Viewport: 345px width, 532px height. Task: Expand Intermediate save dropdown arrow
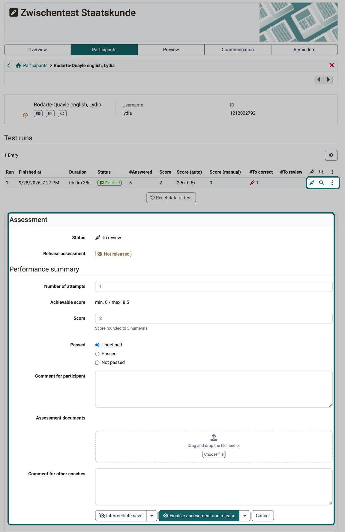pyautogui.click(x=152, y=516)
